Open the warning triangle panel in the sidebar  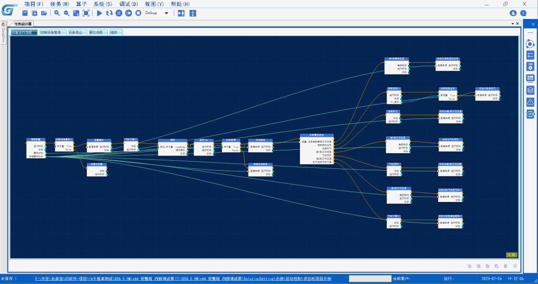pyautogui.click(x=530, y=102)
